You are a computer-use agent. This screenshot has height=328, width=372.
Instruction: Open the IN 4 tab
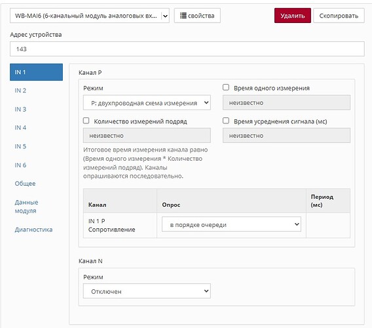(20, 128)
